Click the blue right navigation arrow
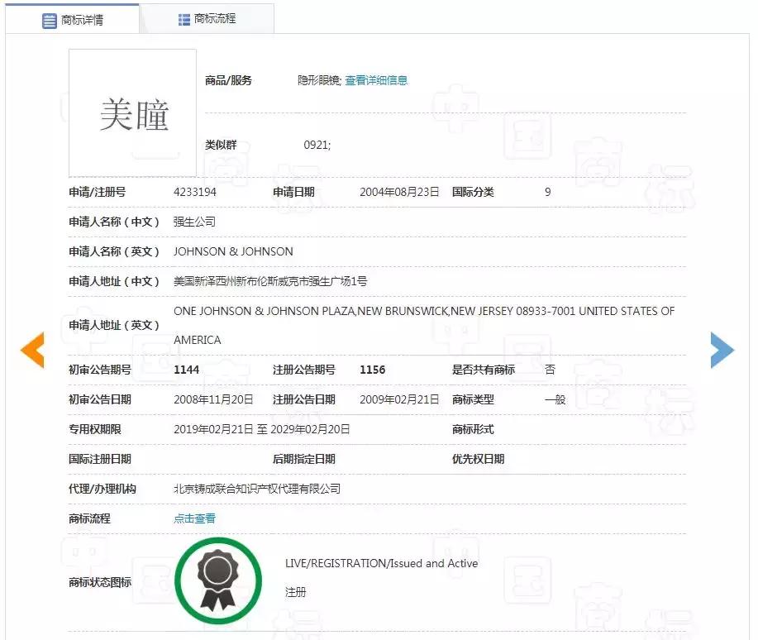 [x=723, y=350]
